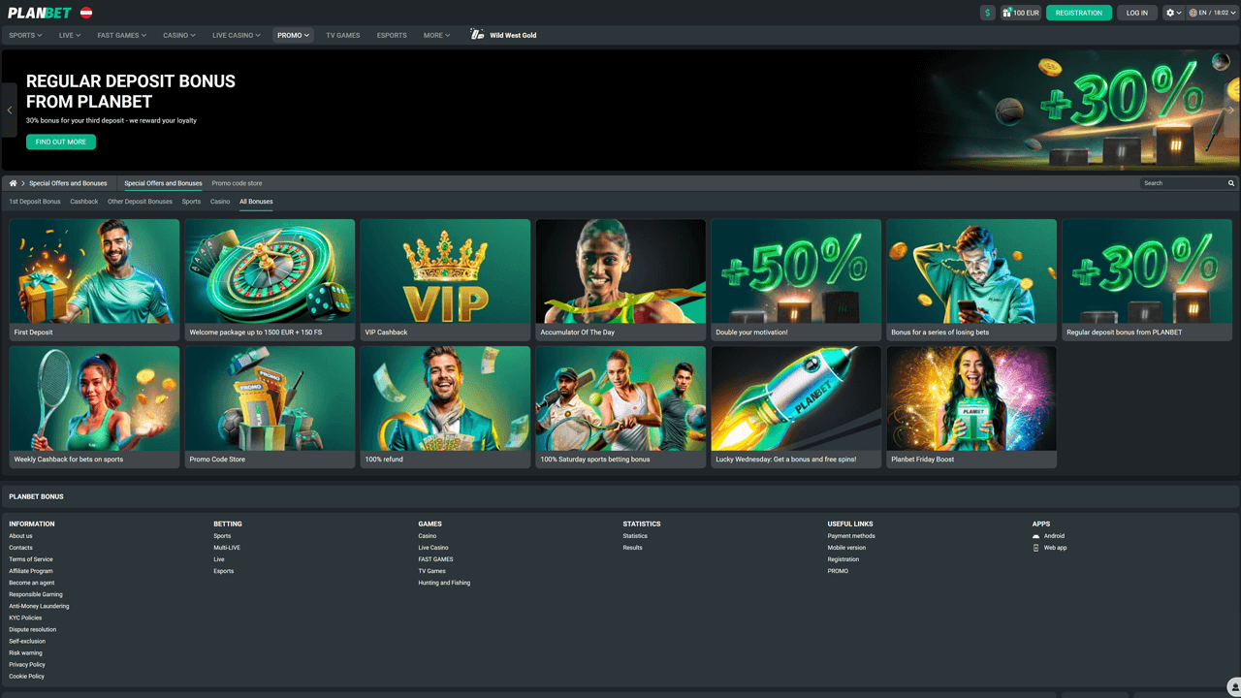Expand the SPORTS menu
Screen dimensions: 1241x698
pyautogui.click(x=25, y=35)
